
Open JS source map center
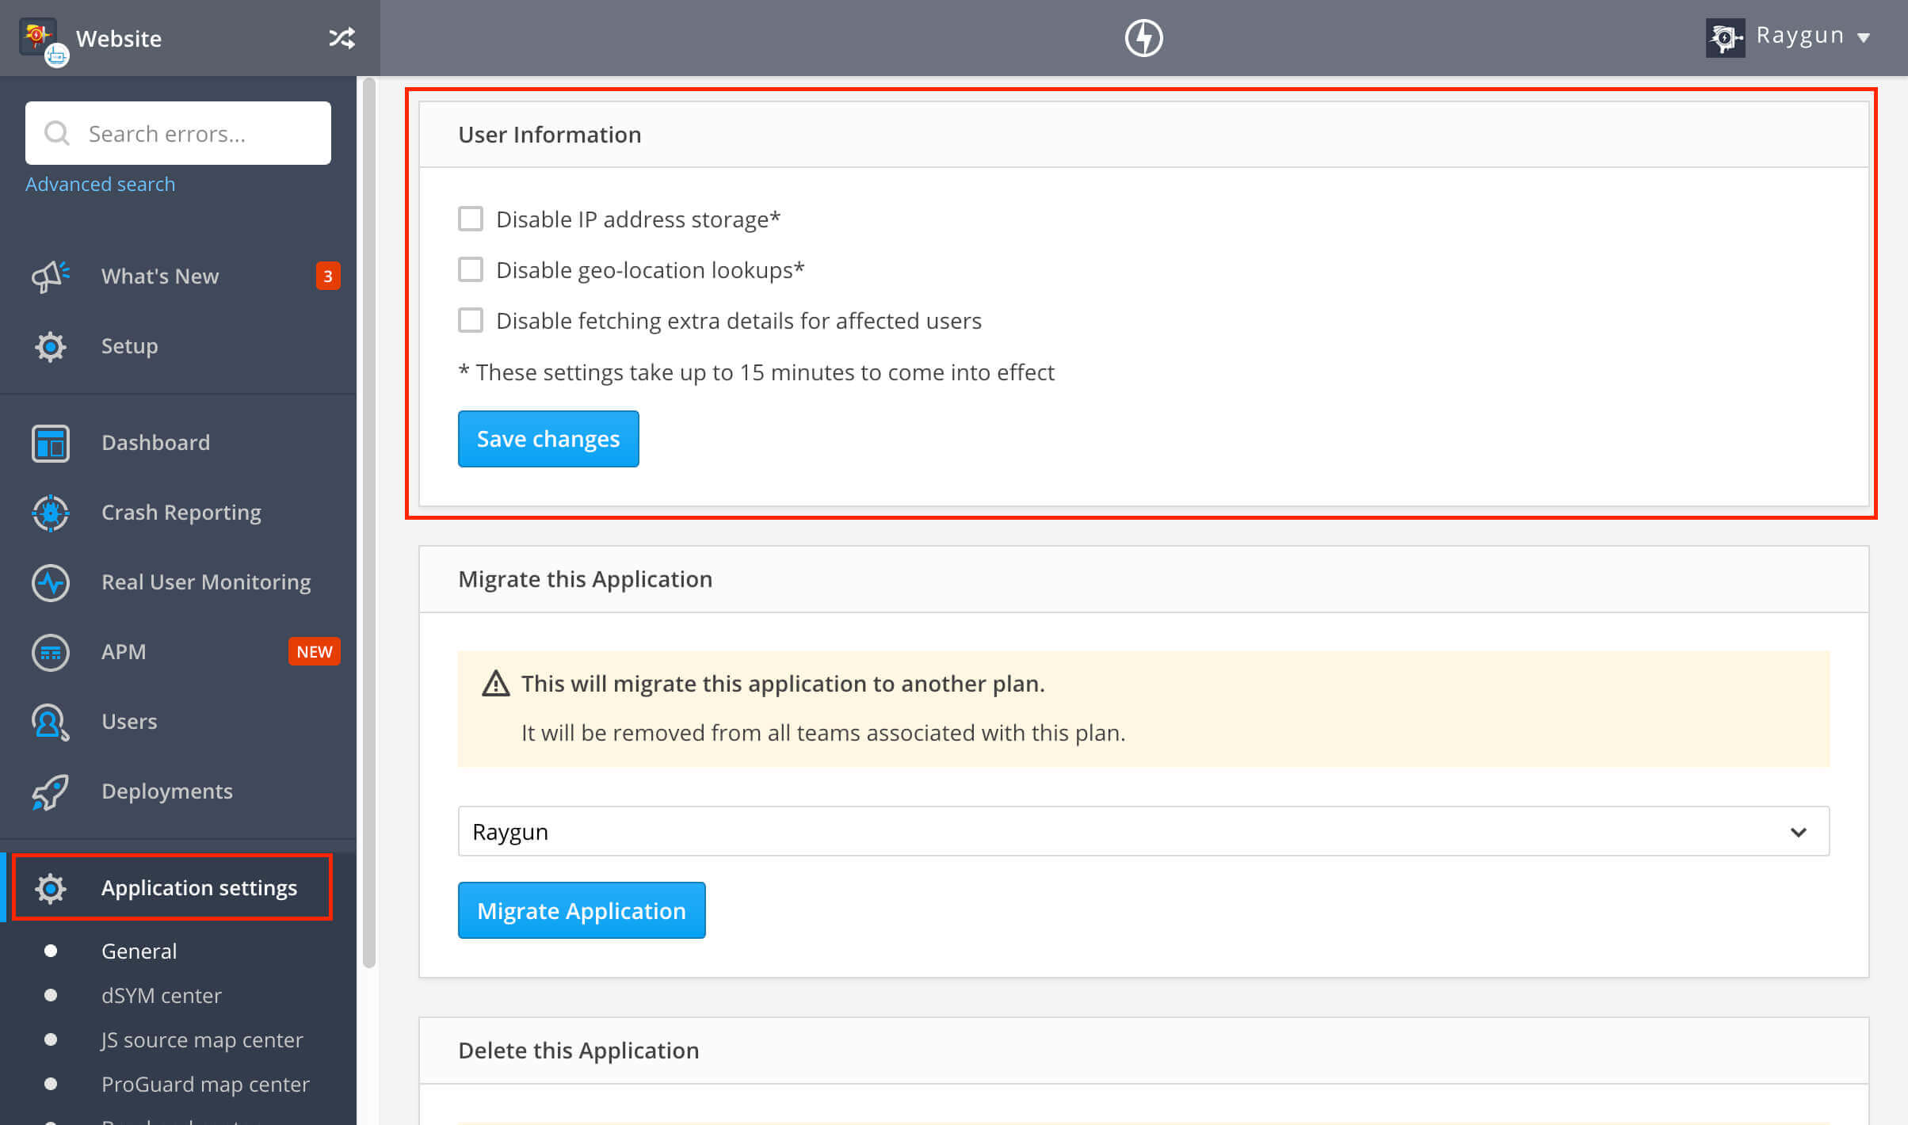202,1039
